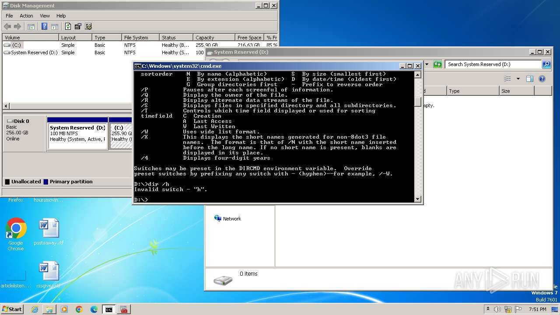The width and height of the screenshot is (560, 315).
Task: Open the Start menu
Action: point(12,309)
